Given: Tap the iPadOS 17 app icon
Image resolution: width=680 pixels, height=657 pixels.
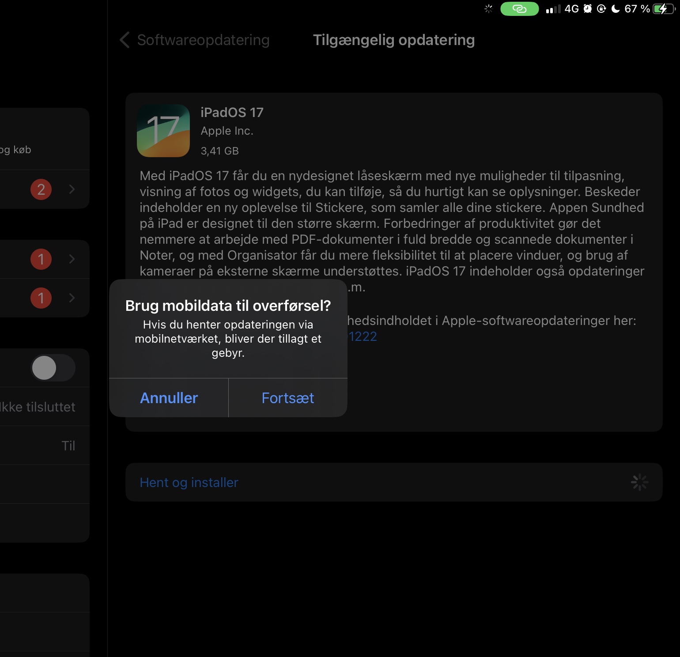Looking at the screenshot, I should [163, 131].
